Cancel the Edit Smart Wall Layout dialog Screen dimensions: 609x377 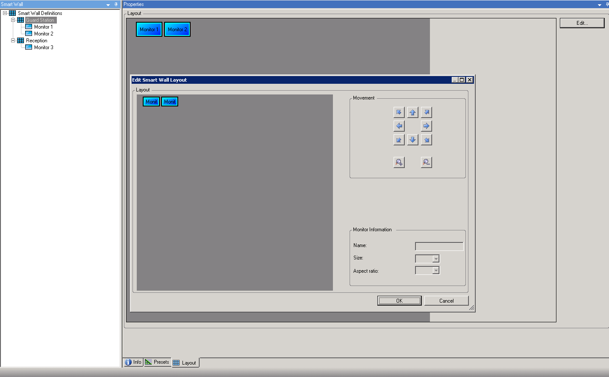click(446, 300)
